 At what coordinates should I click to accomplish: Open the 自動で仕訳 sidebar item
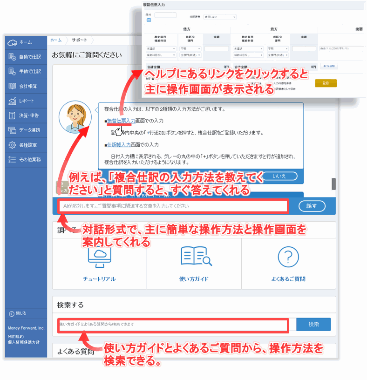26,57
